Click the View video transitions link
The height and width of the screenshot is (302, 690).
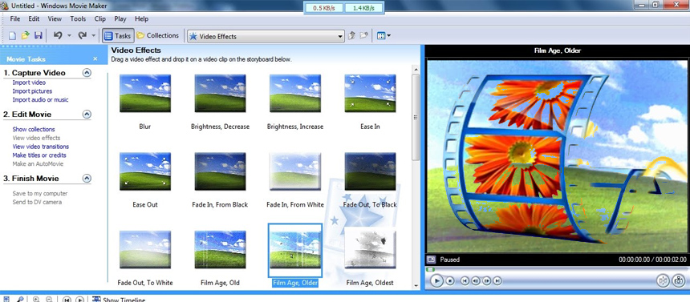(40, 147)
